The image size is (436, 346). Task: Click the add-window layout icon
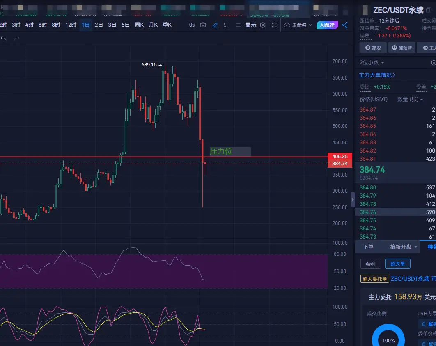pyautogui.click(x=227, y=25)
